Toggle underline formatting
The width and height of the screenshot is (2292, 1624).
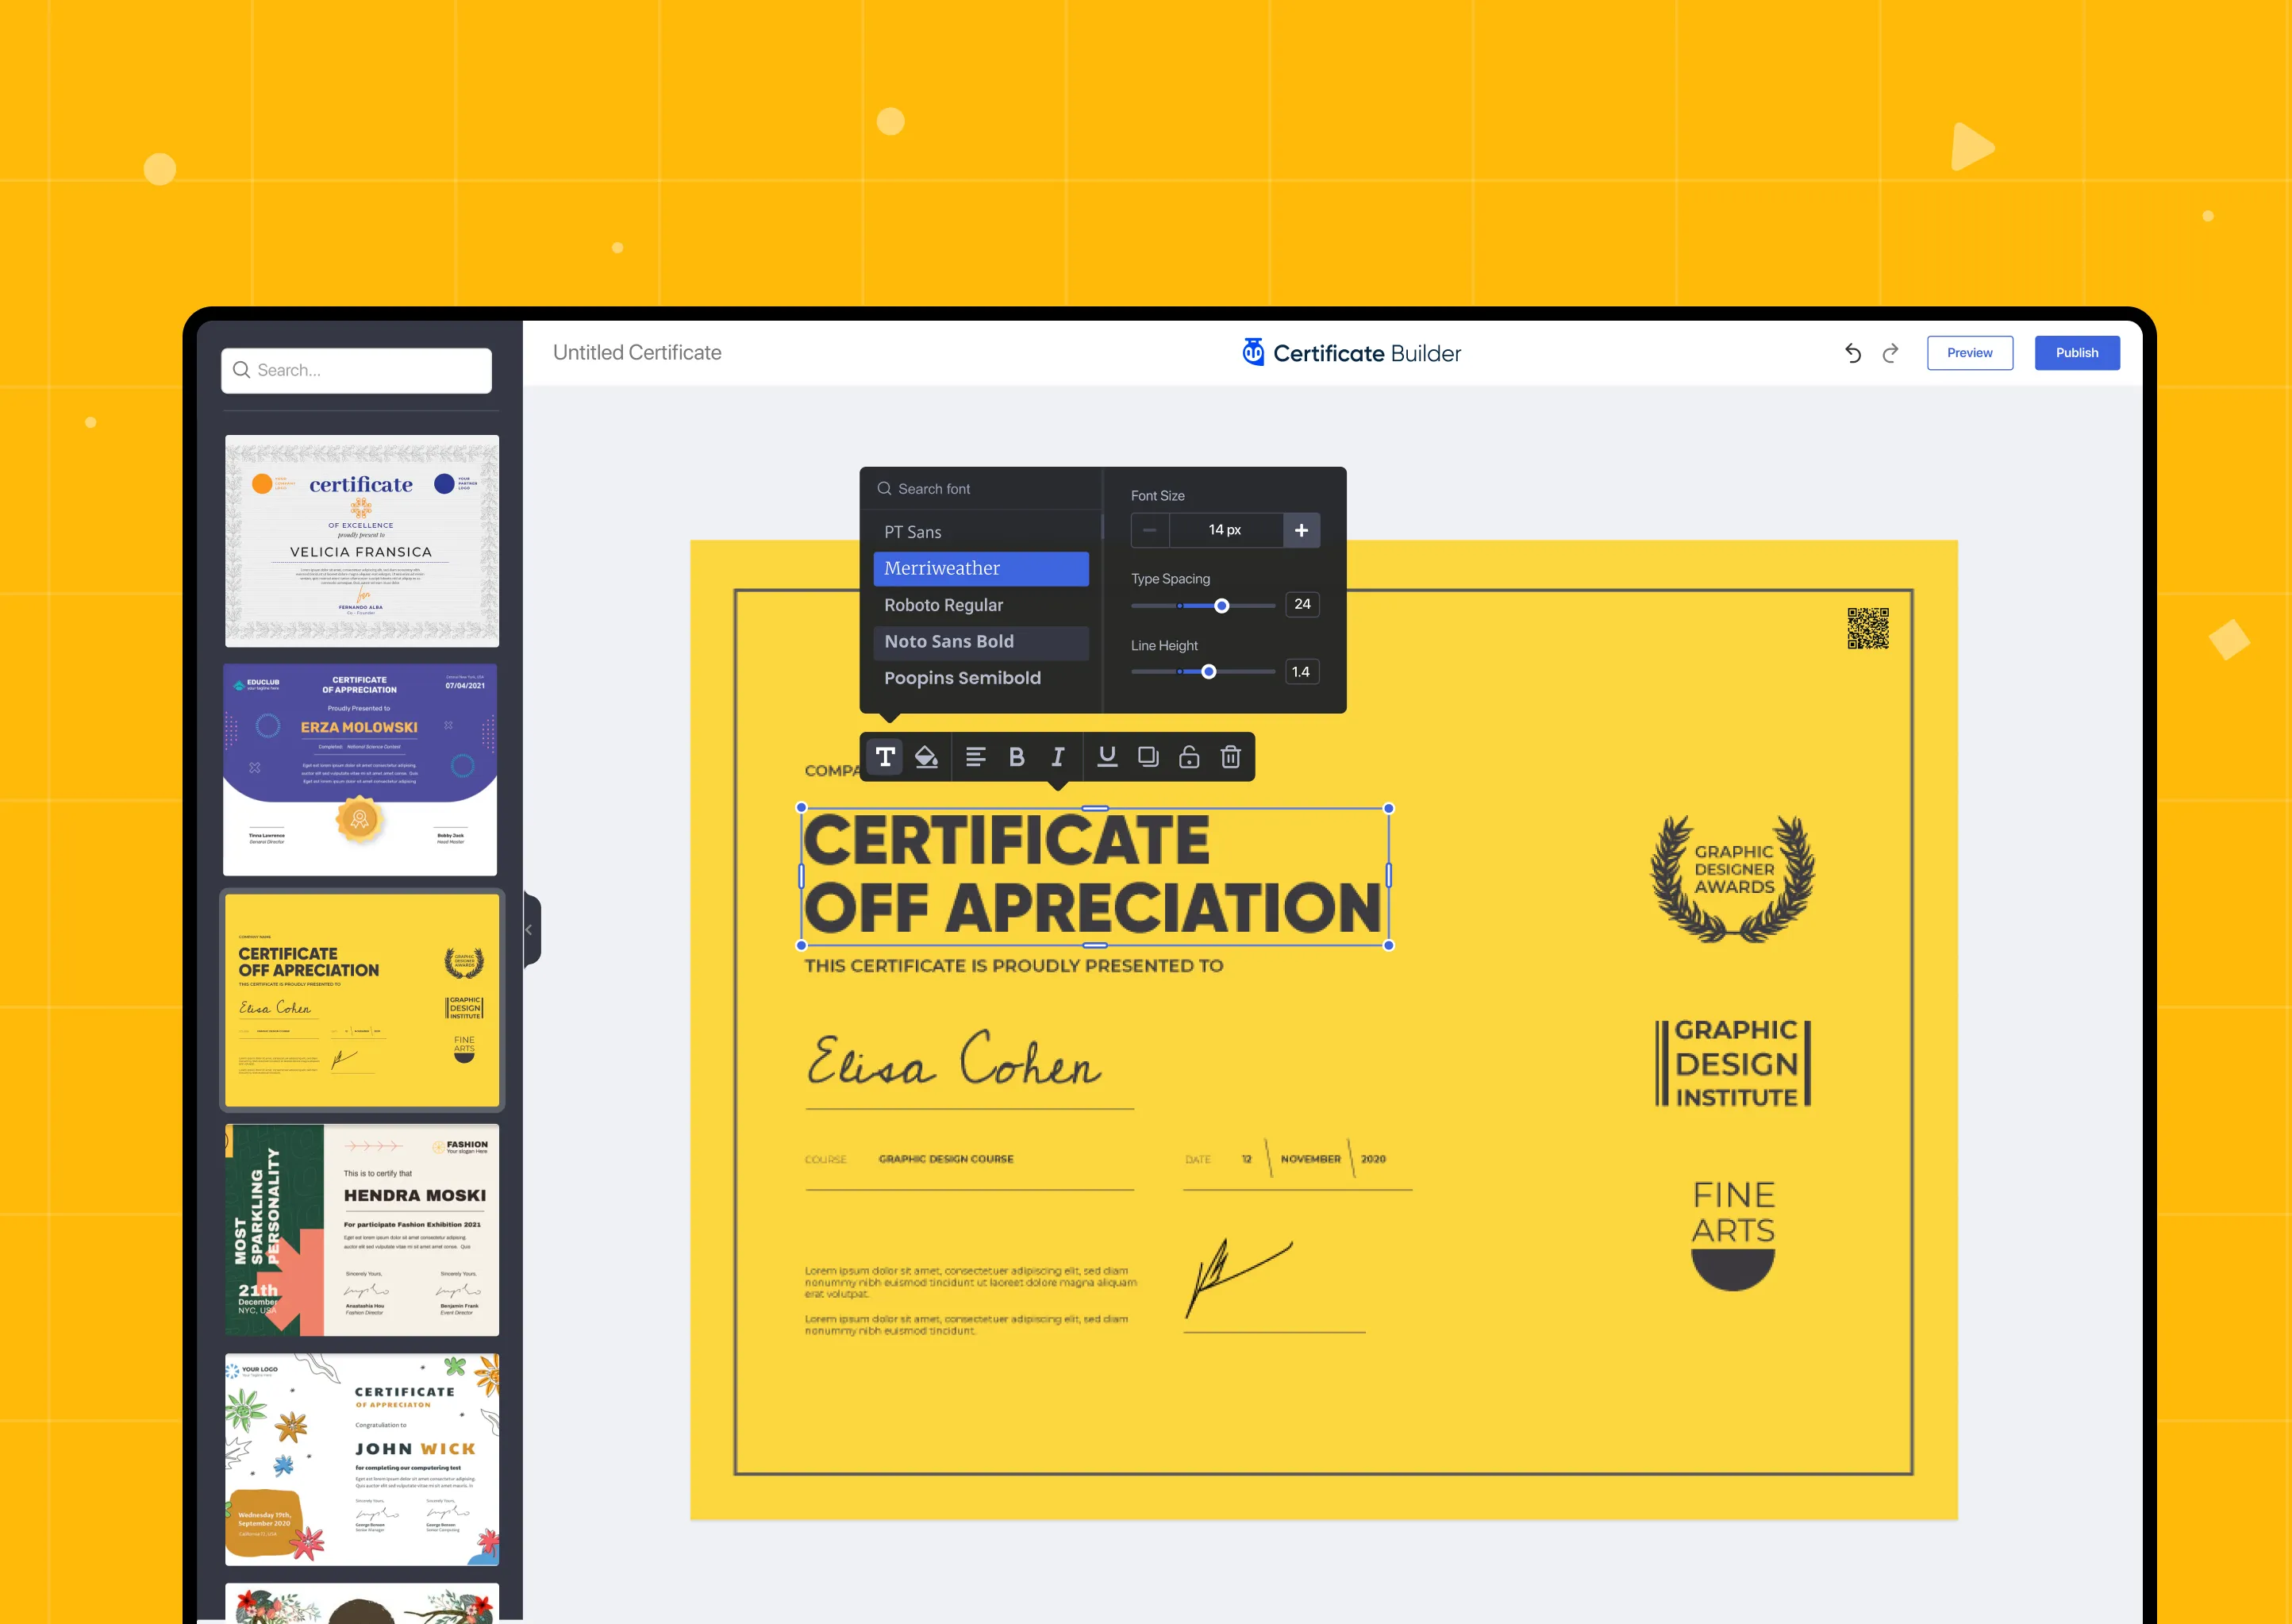pyautogui.click(x=1108, y=757)
